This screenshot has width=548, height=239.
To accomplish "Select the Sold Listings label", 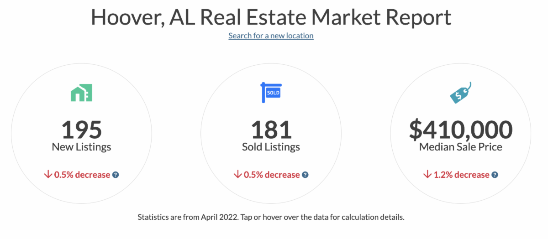I will click(271, 147).
